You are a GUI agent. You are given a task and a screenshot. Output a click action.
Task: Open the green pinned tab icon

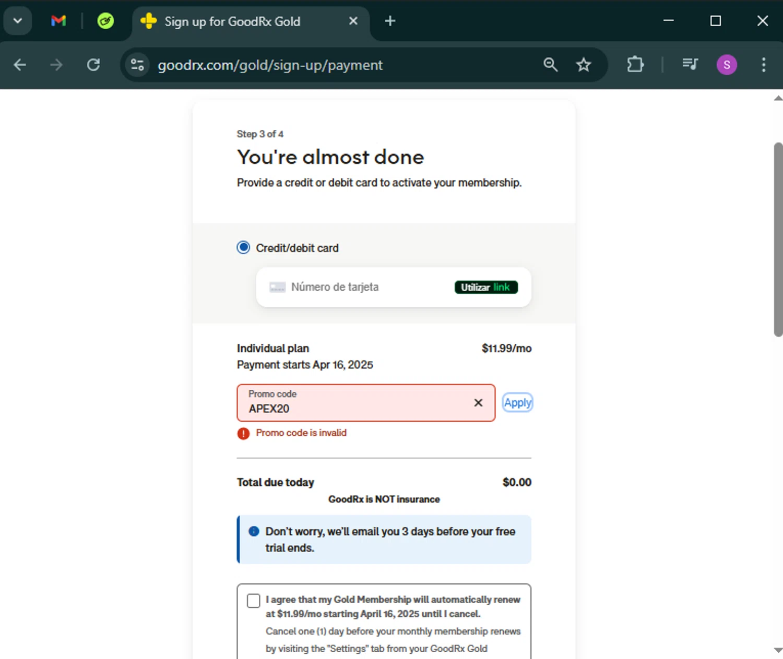pos(105,21)
